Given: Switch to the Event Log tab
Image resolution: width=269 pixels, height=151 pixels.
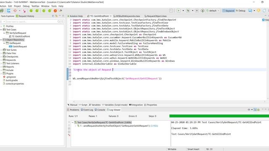Looking at the screenshot, I should pos(87,110).
